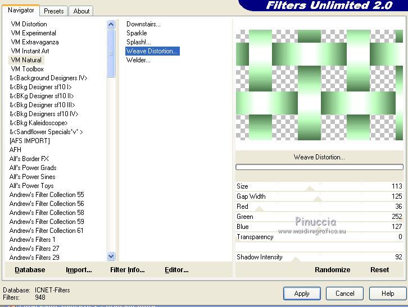
Task: Select Andrew's Filter Collection 59
Action: (x=47, y=222)
